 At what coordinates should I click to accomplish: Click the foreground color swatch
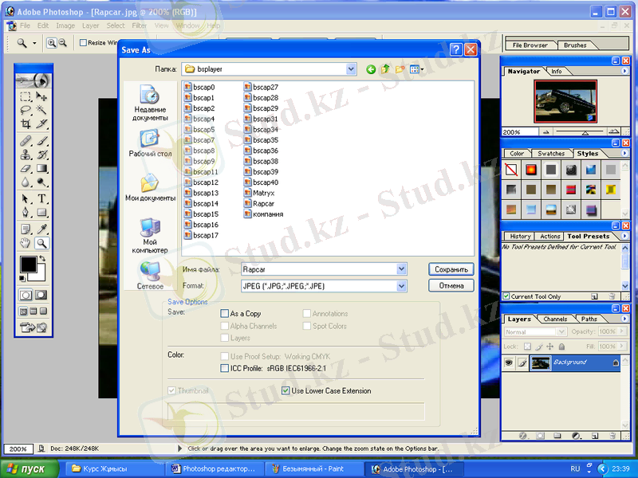coord(28,264)
